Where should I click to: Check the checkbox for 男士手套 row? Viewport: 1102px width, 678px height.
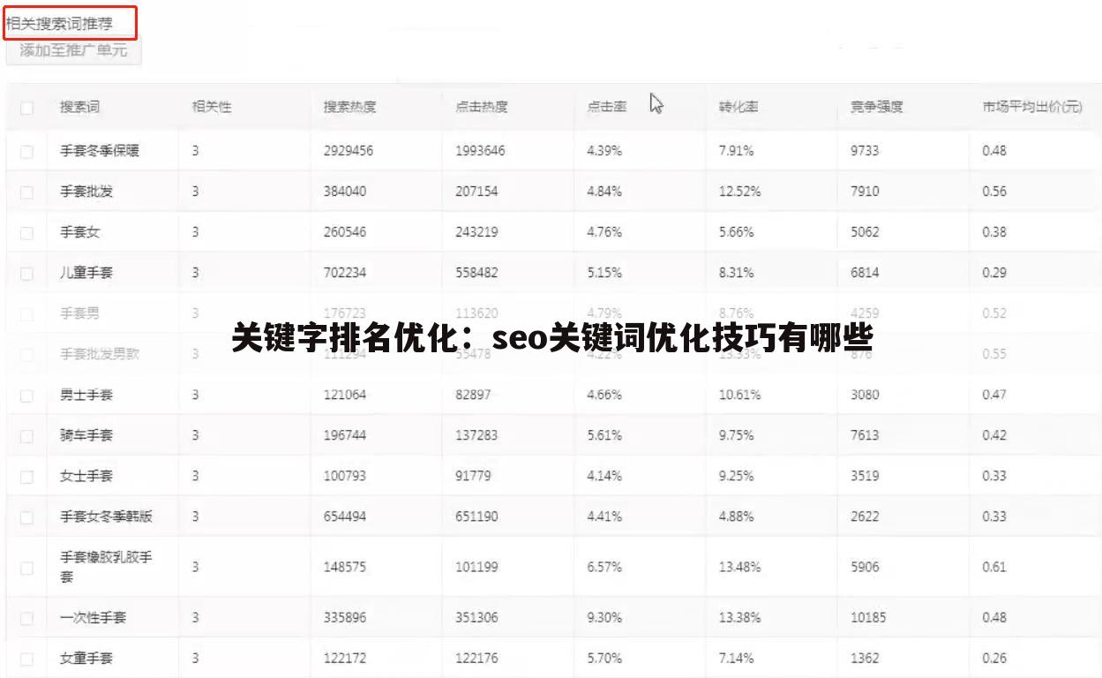pyautogui.click(x=26, y=395)
